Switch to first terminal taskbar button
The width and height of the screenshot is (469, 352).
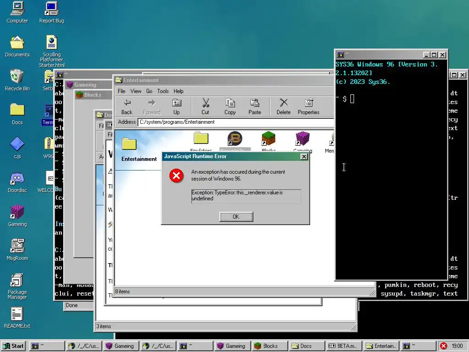[47, 346]
